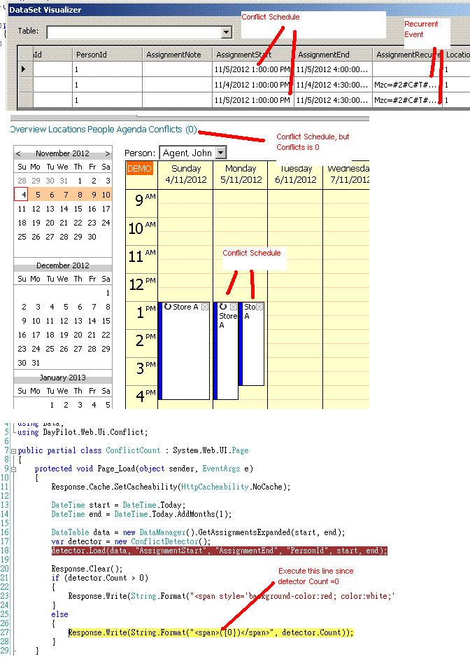Image resolution: width=470 pixels, height=671 pixels.
Task: Click recurrence icon on Monday Store A event
Action: [x=223, y=306]
